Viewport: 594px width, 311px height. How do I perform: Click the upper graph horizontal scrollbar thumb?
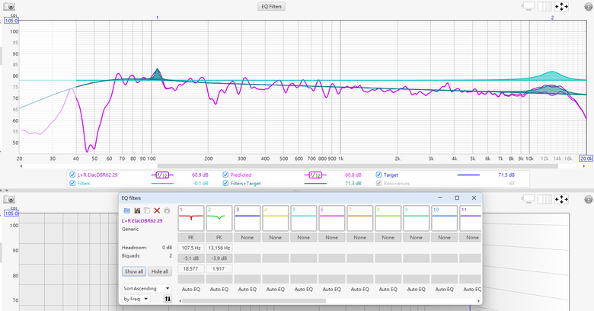tap(357, 166)
